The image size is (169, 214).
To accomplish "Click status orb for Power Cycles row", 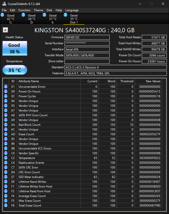I will (6, 96).
